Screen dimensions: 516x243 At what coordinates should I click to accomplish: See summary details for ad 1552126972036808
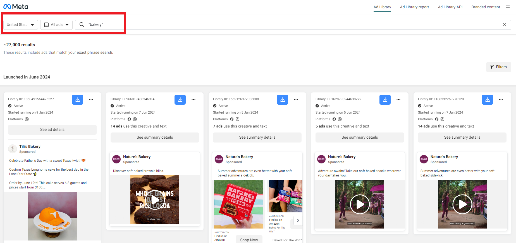(257, 138)
